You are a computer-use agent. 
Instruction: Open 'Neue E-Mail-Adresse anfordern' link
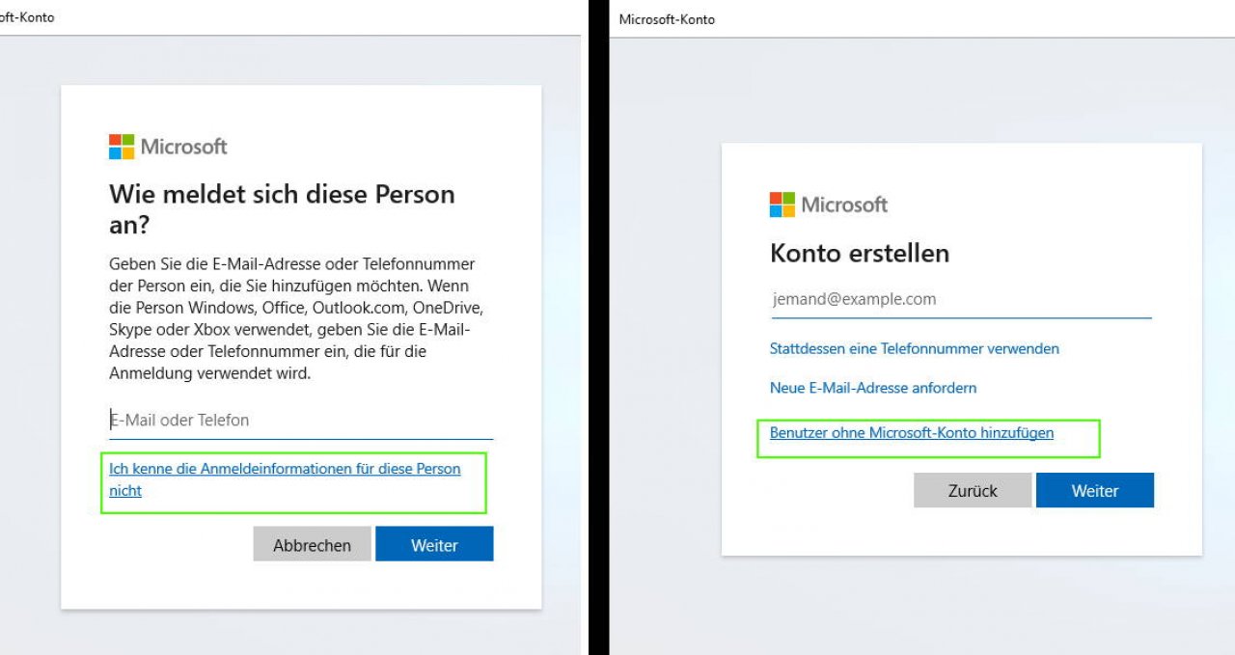tap(873, 388)
